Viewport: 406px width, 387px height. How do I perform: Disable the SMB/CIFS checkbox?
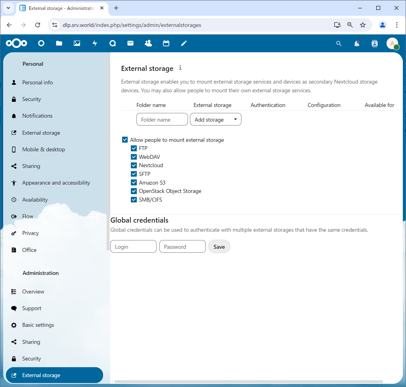coord(134,200)
